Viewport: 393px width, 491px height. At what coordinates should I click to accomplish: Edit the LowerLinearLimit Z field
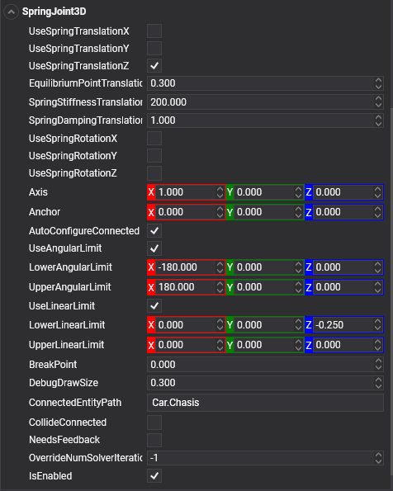(x=343, y=325)
